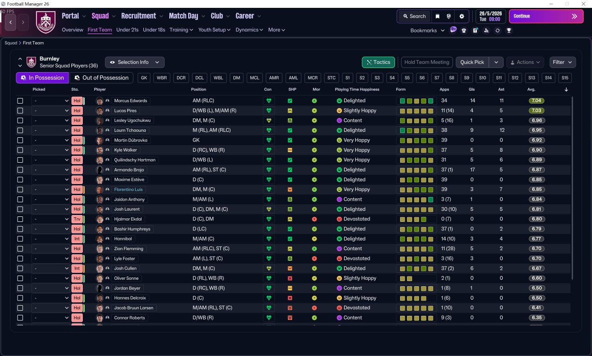592x356 pixels.
Task: Click the exclamation alert icon in the bookmarks bar
Action: click(x=475, y=31)
